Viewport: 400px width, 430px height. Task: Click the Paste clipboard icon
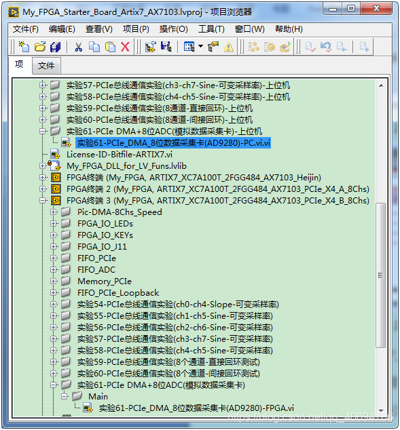(110, 47)
